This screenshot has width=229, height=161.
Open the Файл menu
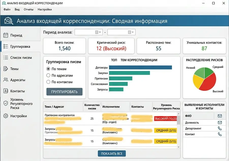[7, 9]
